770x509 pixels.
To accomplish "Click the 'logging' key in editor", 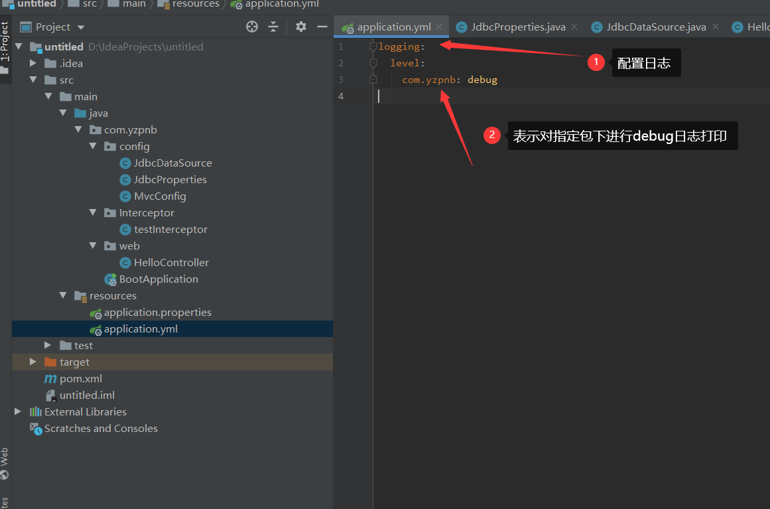I will pos(399,46).
